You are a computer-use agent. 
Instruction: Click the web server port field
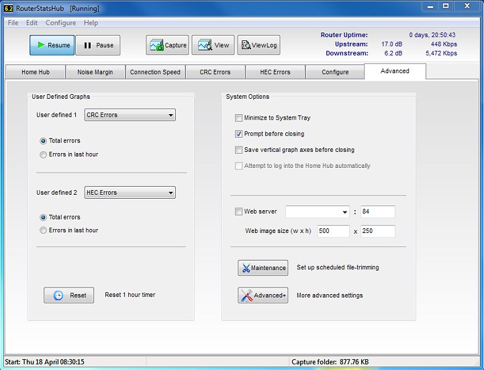377,212
